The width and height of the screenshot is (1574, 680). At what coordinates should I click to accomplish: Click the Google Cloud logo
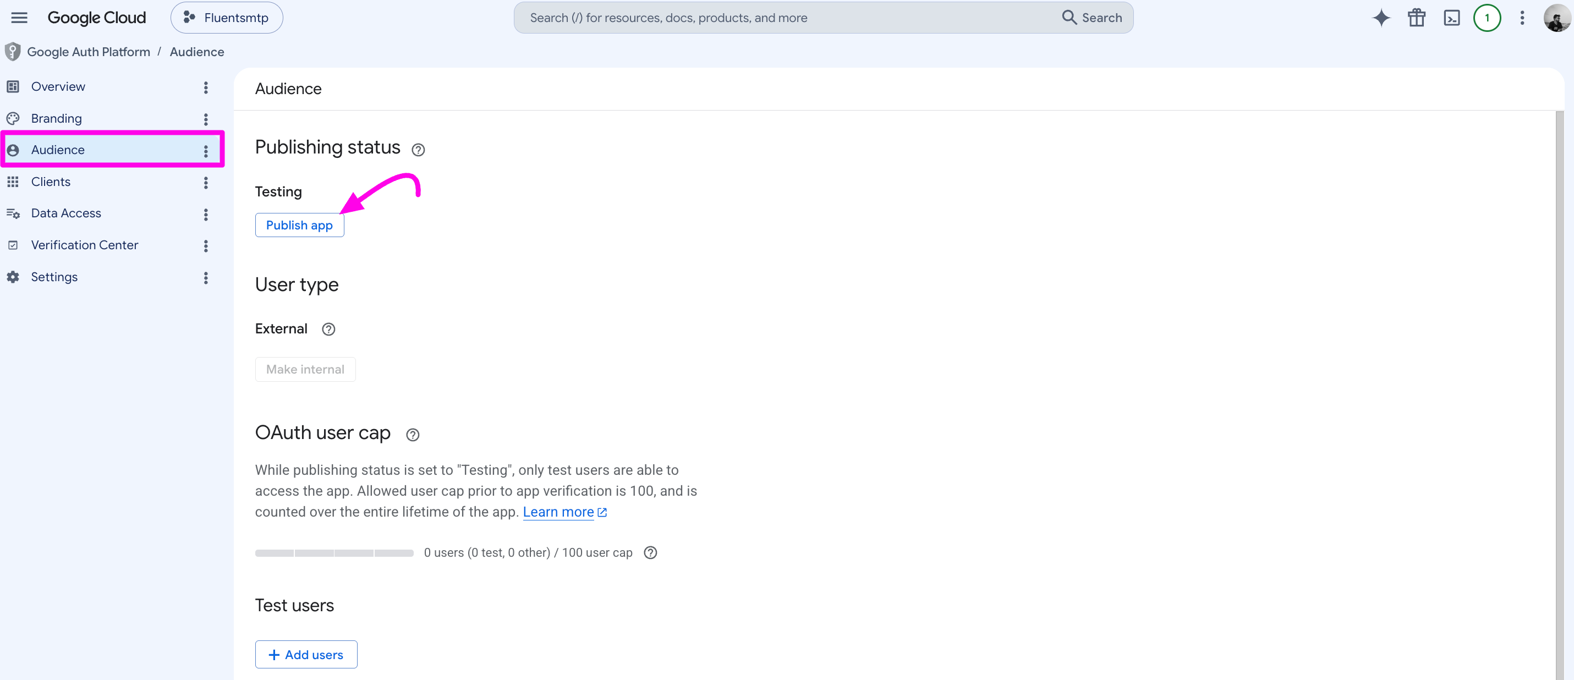coord(96,18)
